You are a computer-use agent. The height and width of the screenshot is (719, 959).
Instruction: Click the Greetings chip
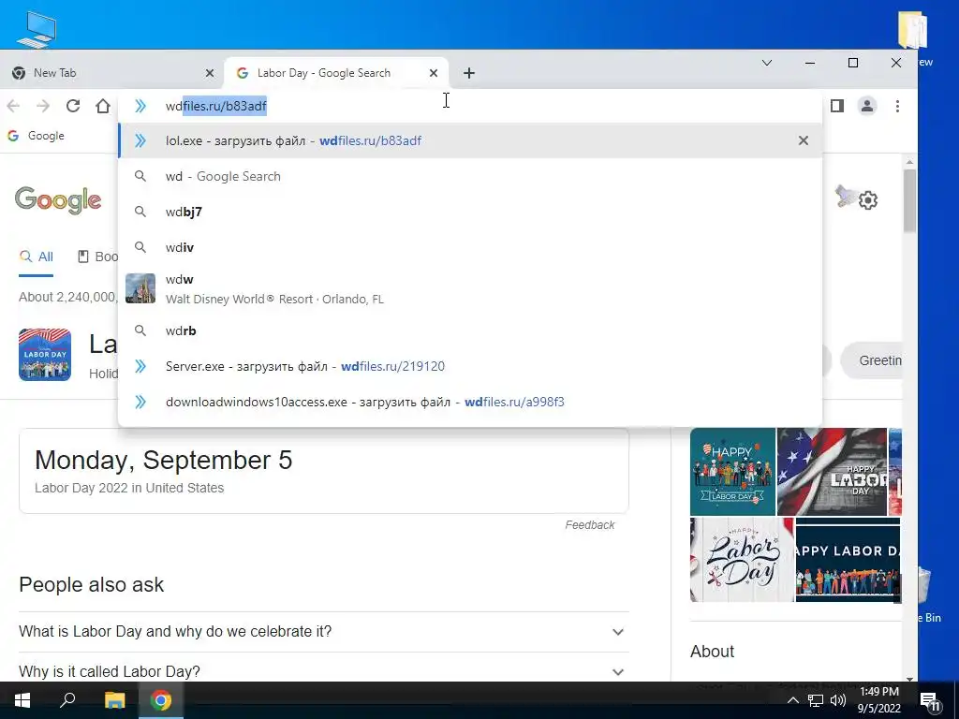[x=872, y=360]
